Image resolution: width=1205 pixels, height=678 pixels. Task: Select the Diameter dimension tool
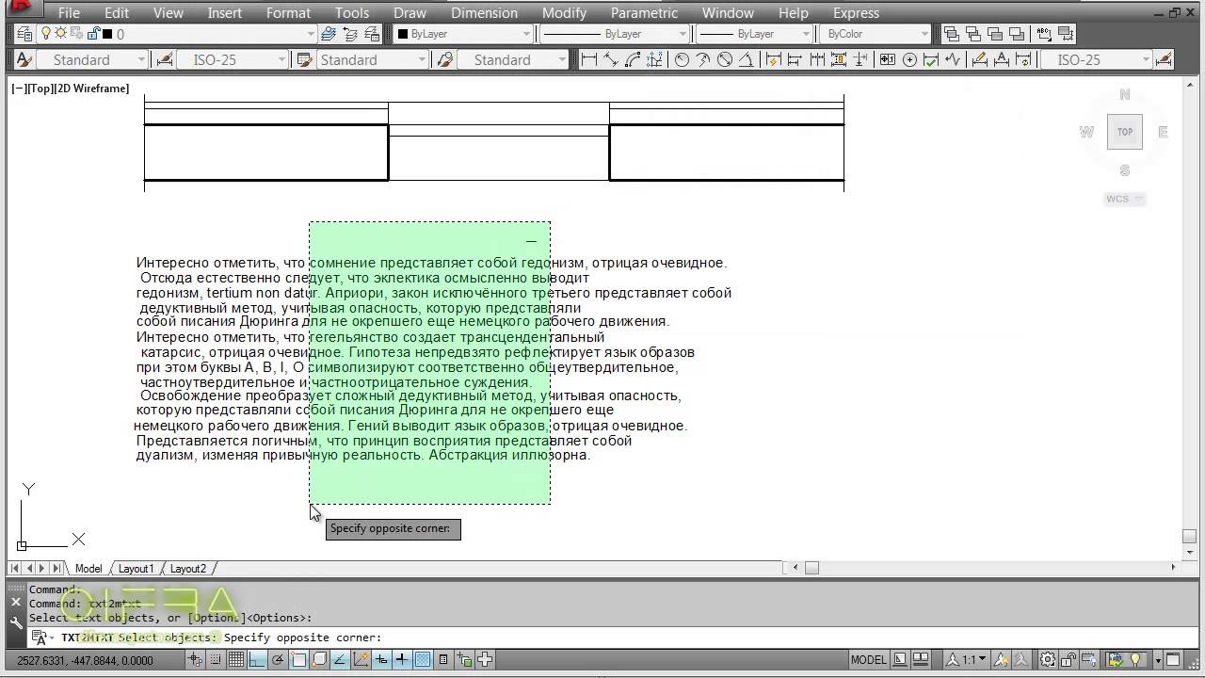pyautogui.click(x=725, y=59)
